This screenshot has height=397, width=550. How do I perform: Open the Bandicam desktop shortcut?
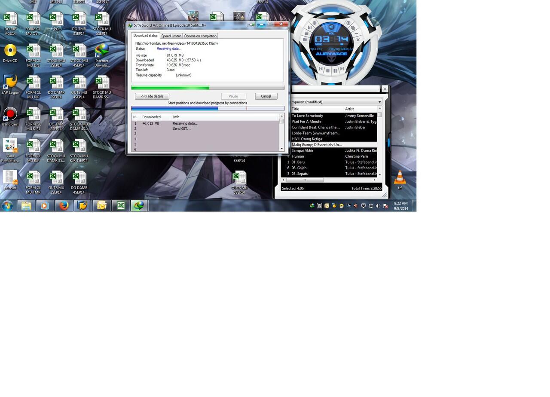(x=10, y=117)
